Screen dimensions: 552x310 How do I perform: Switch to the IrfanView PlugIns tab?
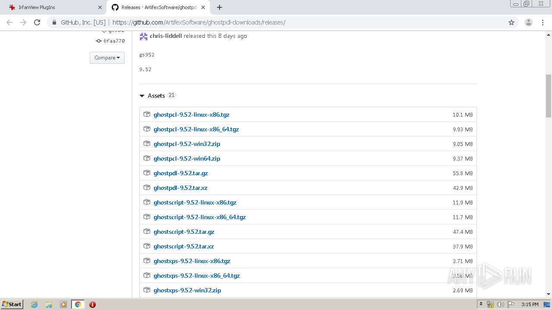pyautogui.click(x=53, y=7)
